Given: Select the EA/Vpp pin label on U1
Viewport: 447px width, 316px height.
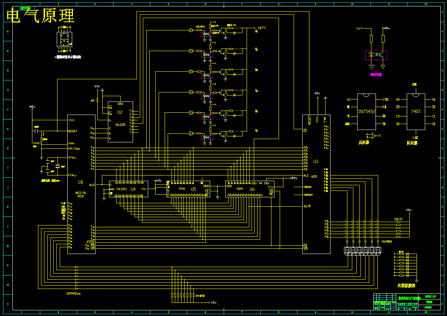Looking at the screenshot, I should coord(74,148).
